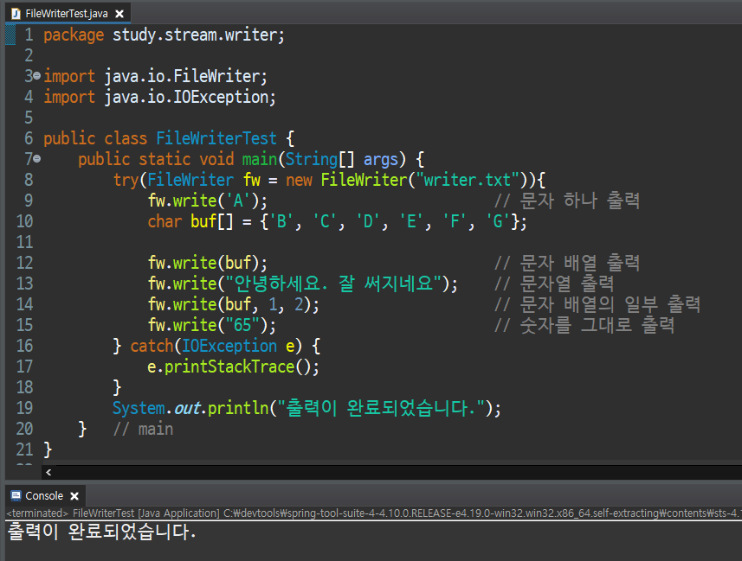742x561 pixels.
Task: Click console output "출력이 완료되었습니다."
Action: (x=102, y=532)
